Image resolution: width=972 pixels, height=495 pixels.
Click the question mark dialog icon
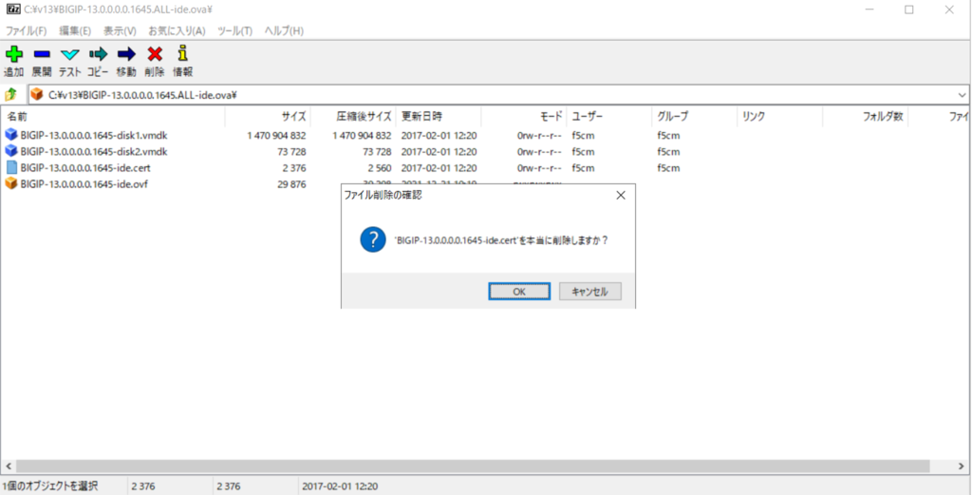point(373,239)
